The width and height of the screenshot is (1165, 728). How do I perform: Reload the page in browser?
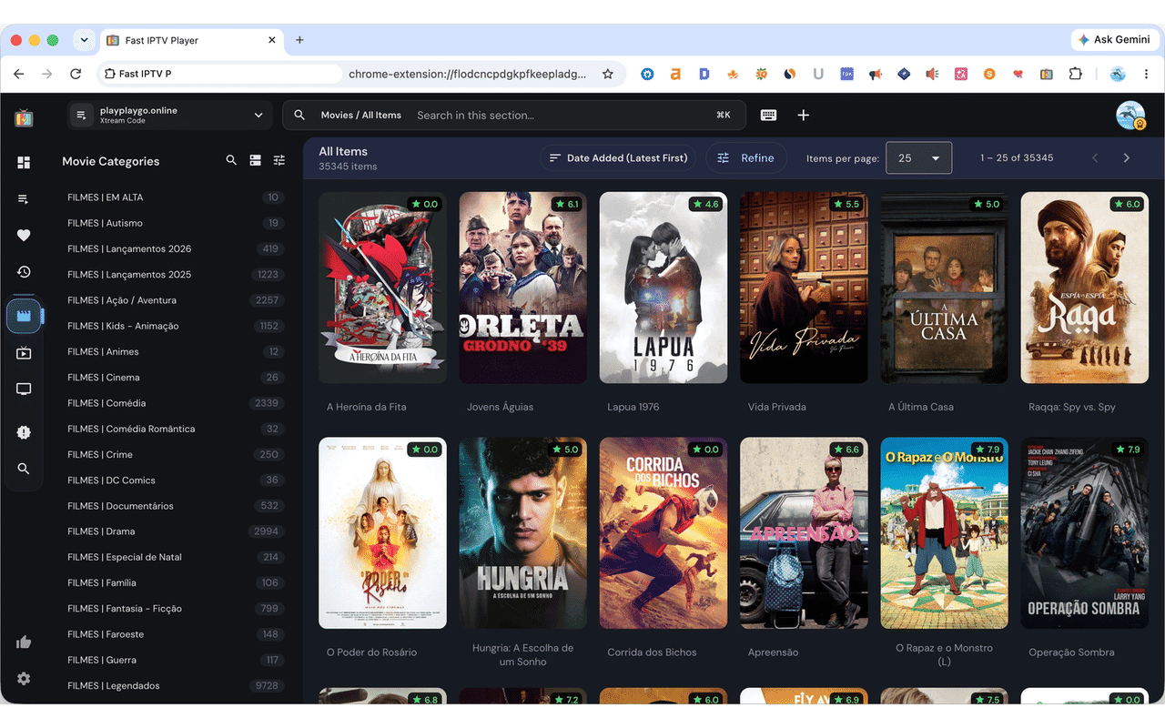tap(76, 74)
